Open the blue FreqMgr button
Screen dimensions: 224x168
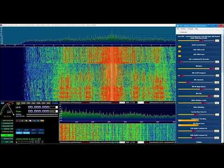(x=55, y=103)
